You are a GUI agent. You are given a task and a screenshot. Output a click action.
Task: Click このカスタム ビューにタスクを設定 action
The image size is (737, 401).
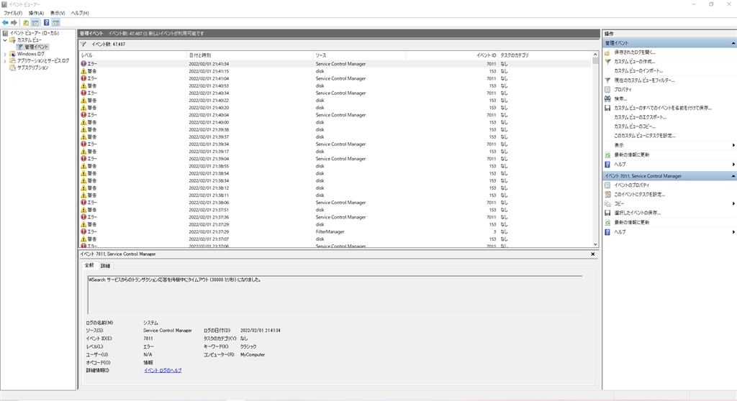click(645, 136)
